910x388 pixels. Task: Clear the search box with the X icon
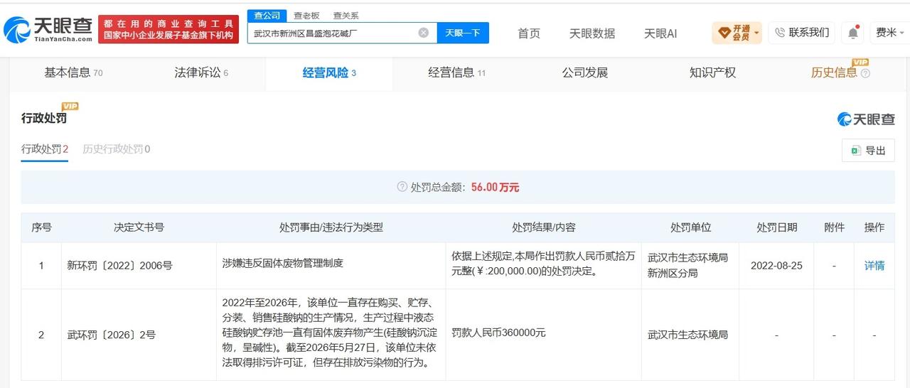[423, 33]
